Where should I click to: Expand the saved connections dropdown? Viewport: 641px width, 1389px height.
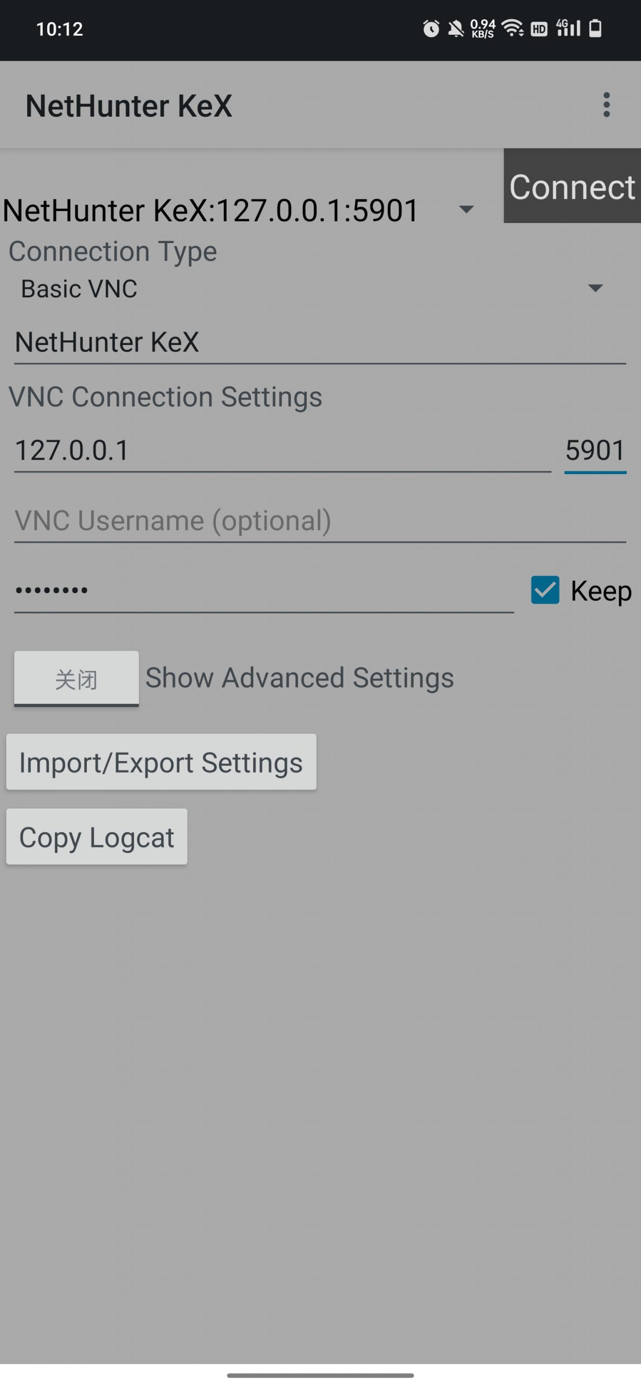(466, 209)
